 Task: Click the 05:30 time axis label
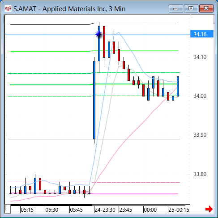[x=51, y=210]
